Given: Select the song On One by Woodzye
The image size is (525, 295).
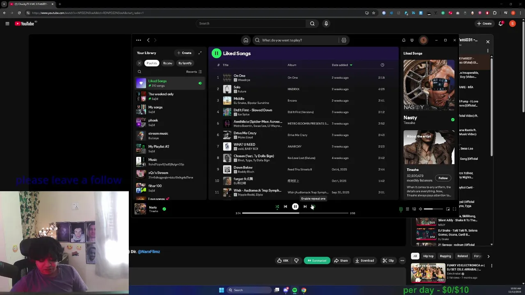Looking at the screenshot, I should 303,77.
